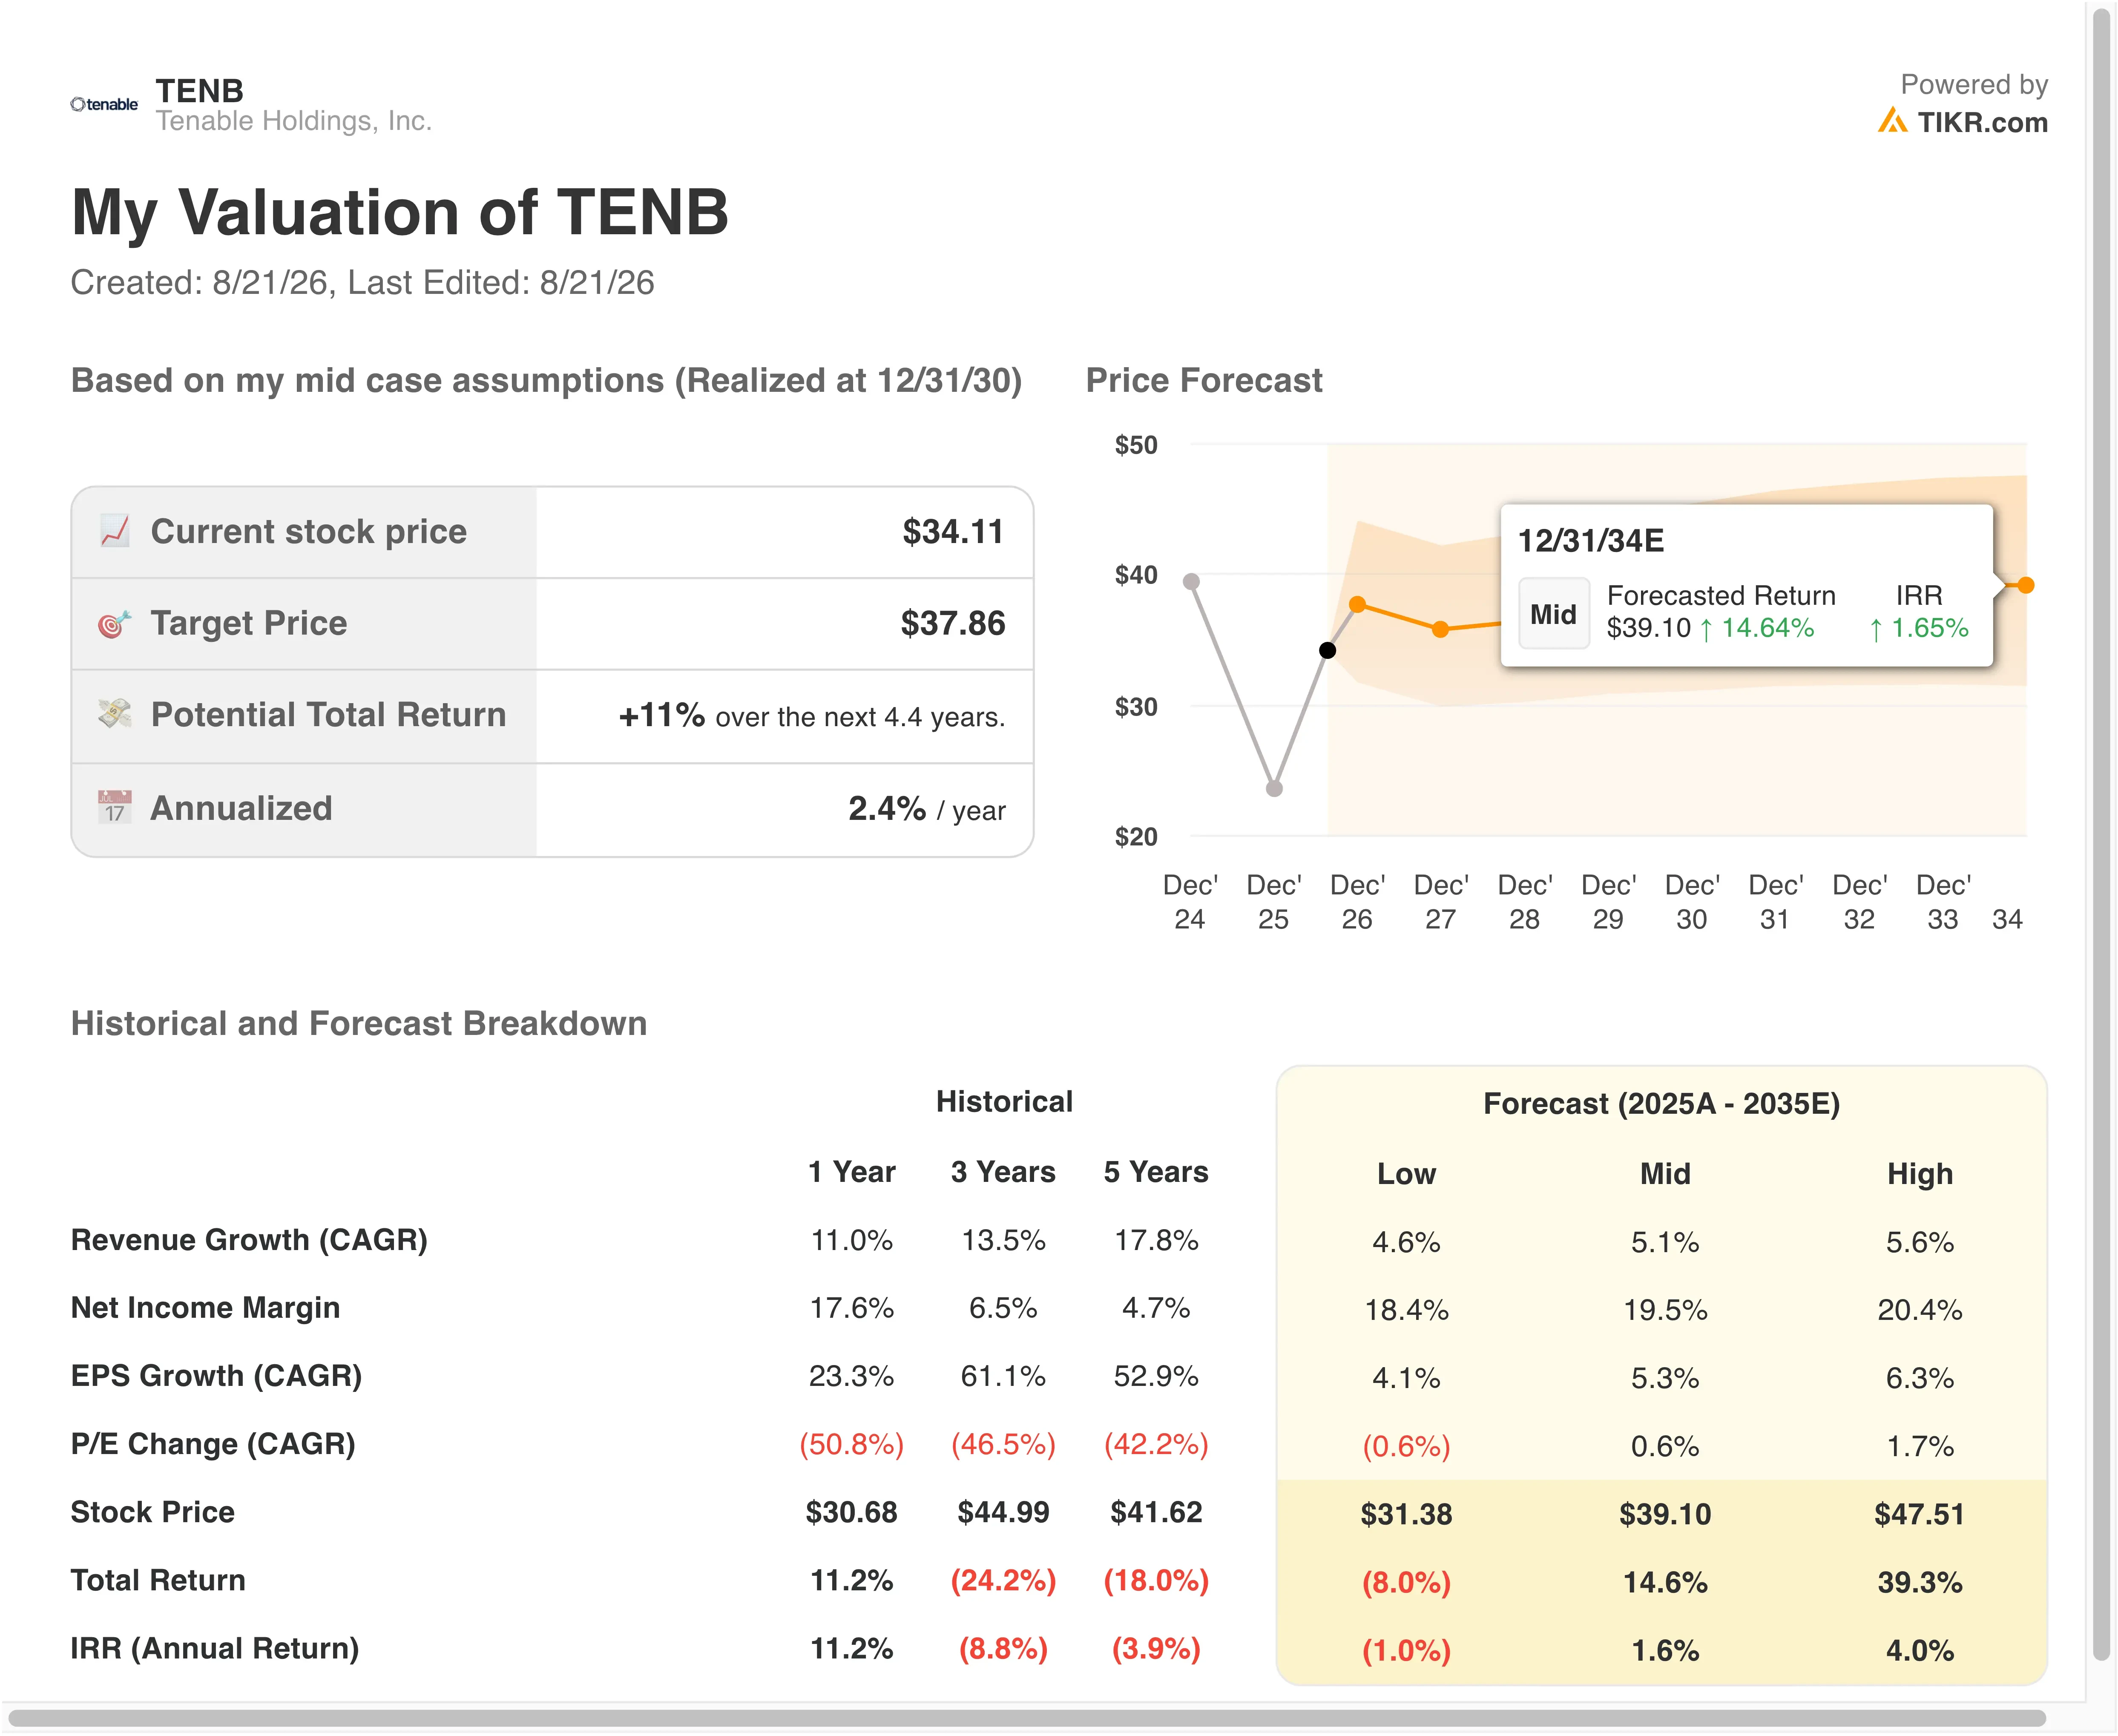
Task: Select the black current-price point on chart
Action: [x=1327, y=650]
